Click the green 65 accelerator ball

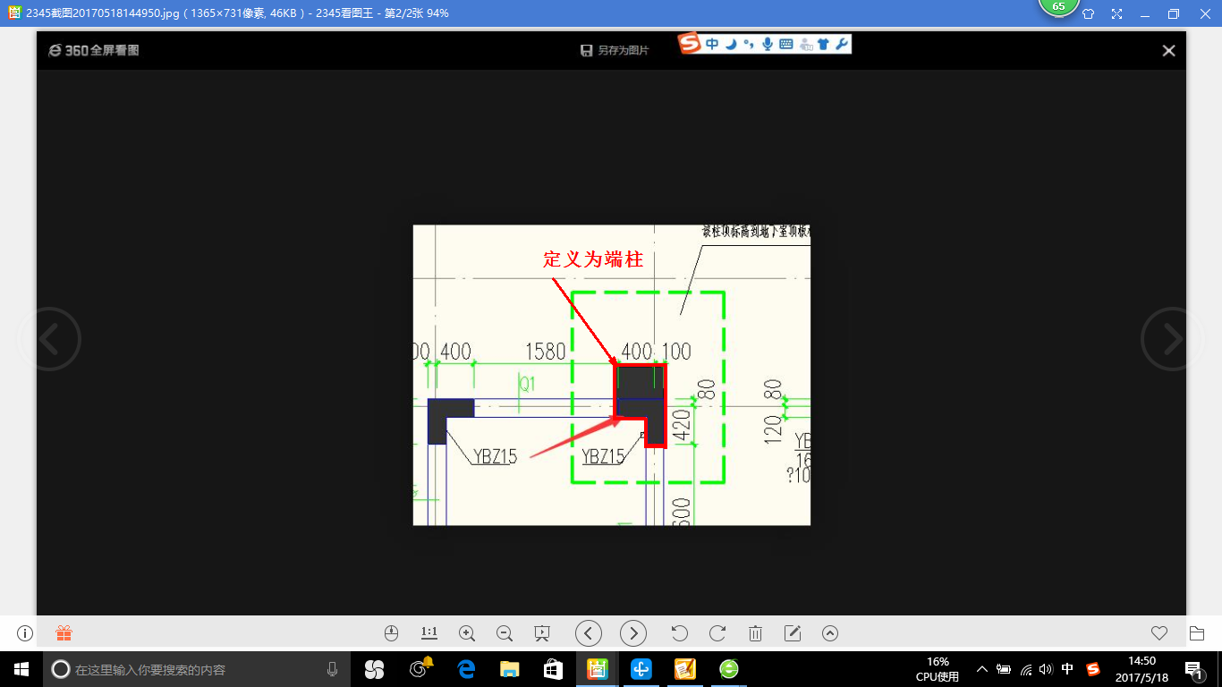(1058, 6)
